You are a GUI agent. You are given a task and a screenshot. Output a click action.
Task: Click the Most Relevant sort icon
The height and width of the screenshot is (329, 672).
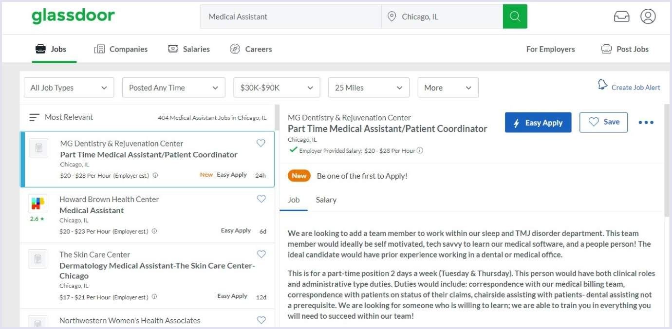[x=34, y=117]
